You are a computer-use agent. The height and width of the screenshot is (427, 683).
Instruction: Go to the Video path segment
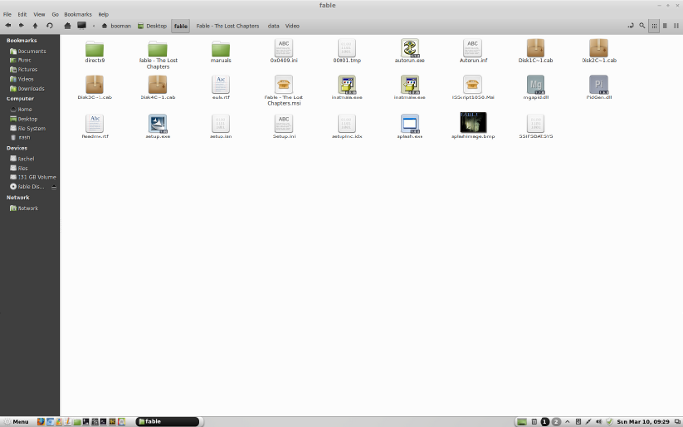click(292, 26)
